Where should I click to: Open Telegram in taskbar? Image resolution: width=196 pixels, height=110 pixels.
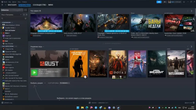[x=100, y=108]
